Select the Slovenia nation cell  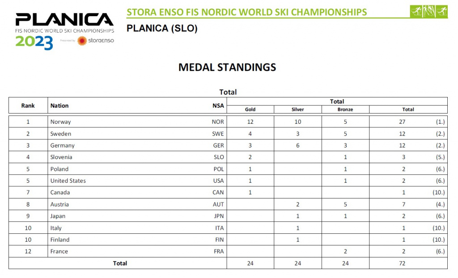tap(61, 157)
